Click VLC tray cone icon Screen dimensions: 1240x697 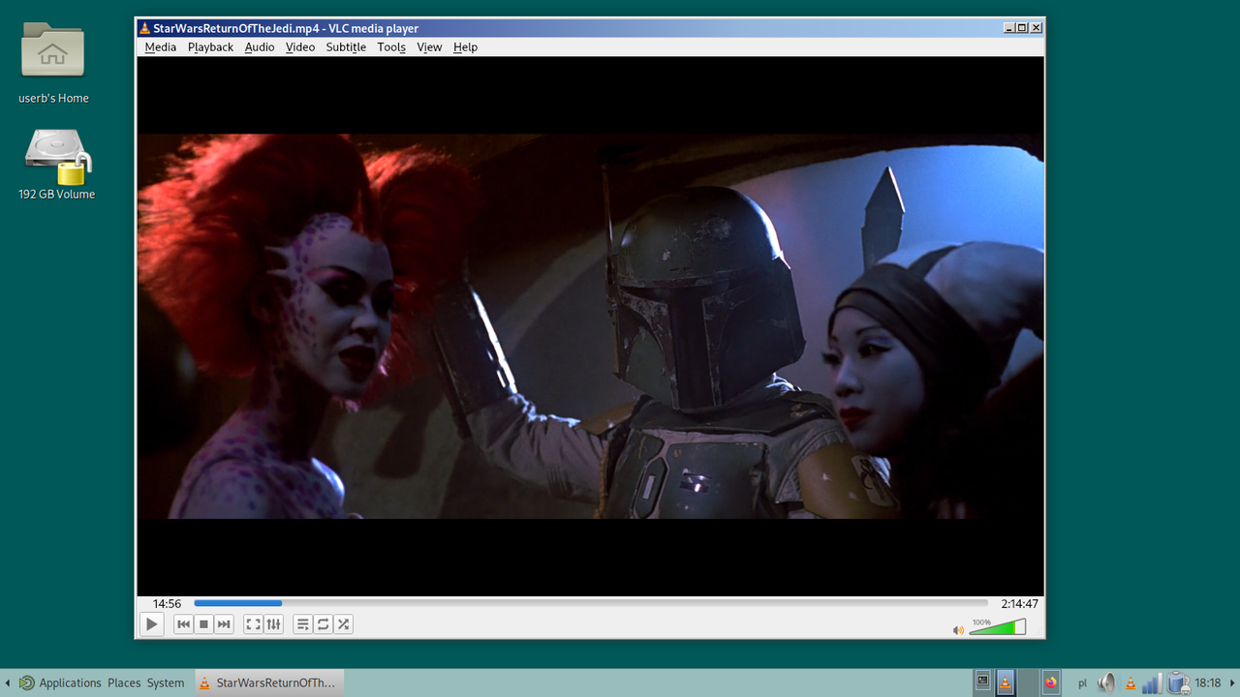1130,683
